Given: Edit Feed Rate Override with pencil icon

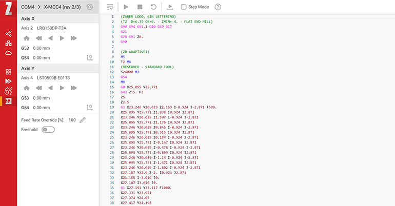Looking at the screenshot, I should [83, 120].
